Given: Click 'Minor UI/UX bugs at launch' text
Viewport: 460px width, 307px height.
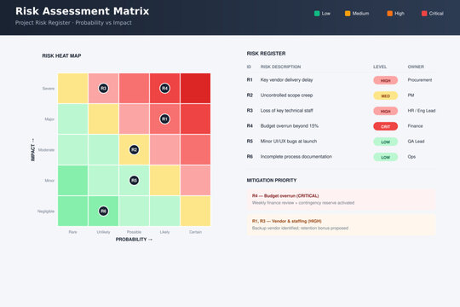Looking at the screenshot, I should pyautogui.click(x=289, y=141).
